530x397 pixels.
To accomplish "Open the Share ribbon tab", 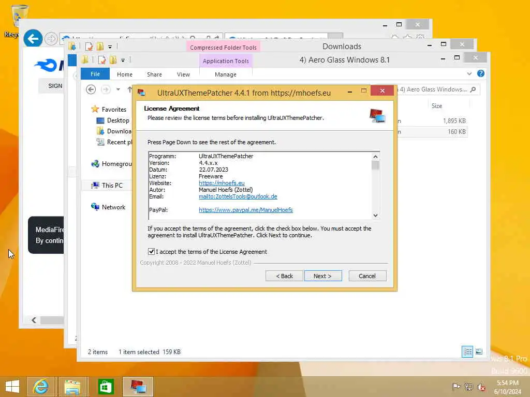I will click(154, 74).
